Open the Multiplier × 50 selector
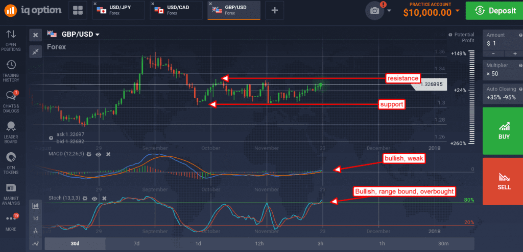Viewport: 523px width, 252px height. (x=503, y=70)
